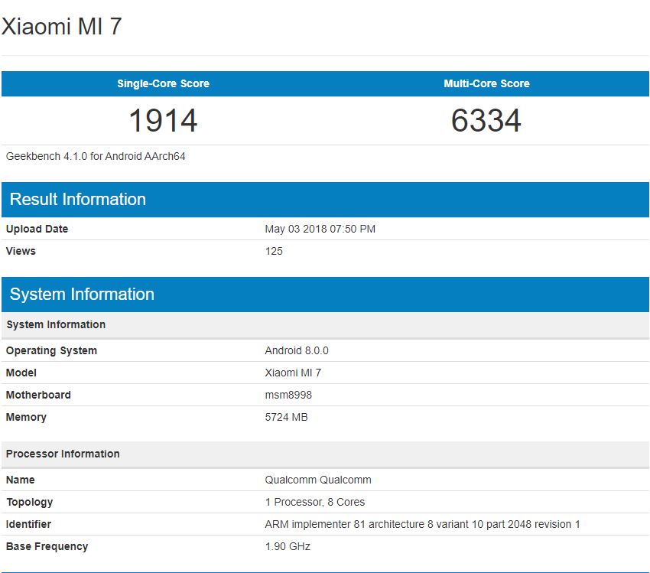The image size is (650, 573).
Task: Click the Upload Date row label
Action: click(36, 229)
